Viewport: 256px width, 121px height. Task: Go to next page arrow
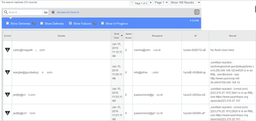pos(151,3)
